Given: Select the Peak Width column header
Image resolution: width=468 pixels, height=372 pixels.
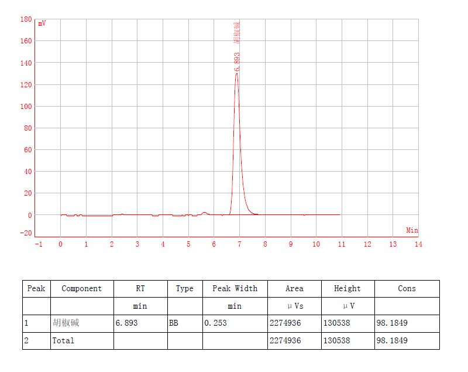Looking at the screenshot, I should pyautogui.click(x=235, y=288).
